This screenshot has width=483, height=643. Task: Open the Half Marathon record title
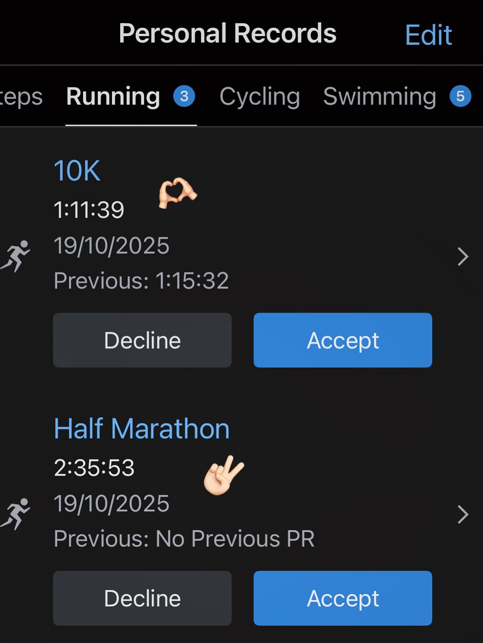(141, 429)
